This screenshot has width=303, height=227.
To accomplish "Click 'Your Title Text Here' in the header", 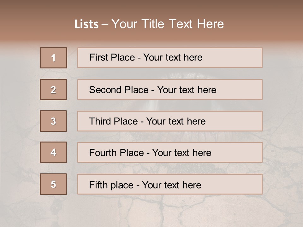I will [168, 24].
